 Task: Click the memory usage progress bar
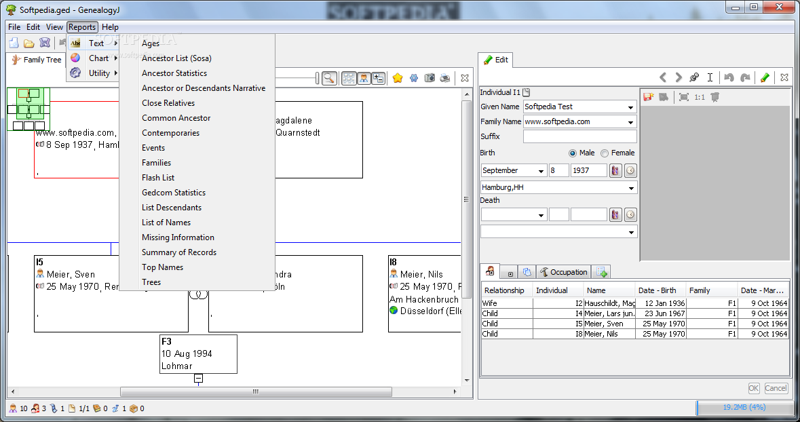744,408
